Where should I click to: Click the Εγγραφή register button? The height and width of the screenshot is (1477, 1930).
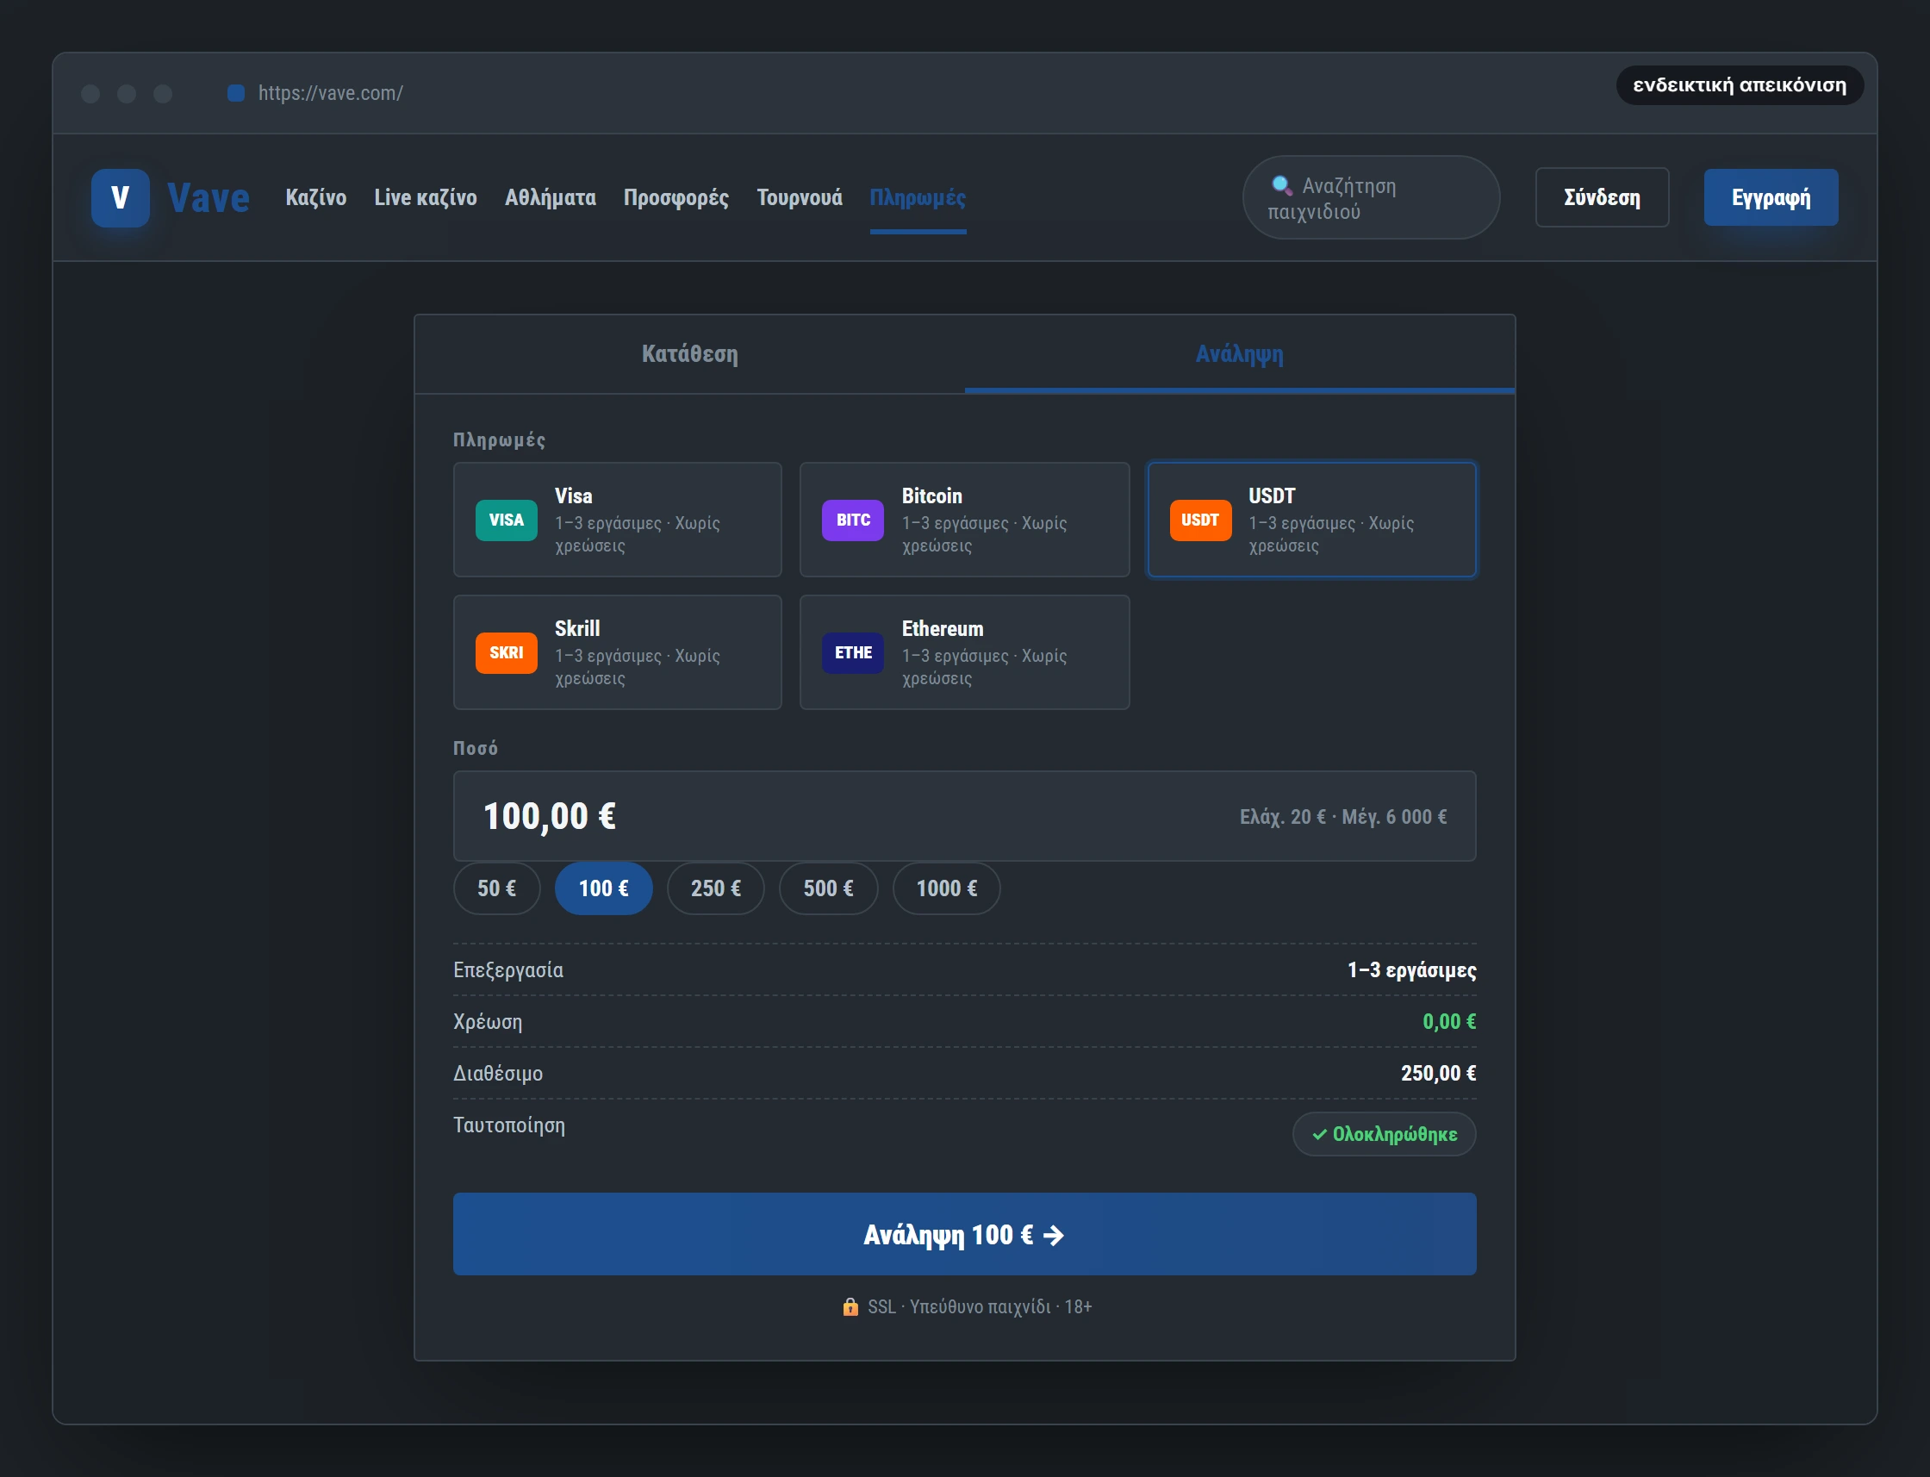[1770, 198]
